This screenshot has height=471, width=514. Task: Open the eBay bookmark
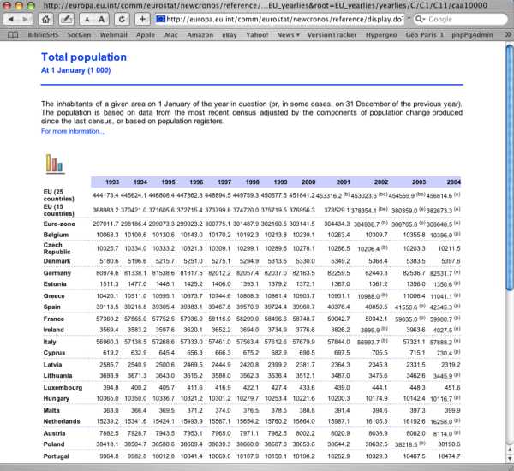[229, 35]
